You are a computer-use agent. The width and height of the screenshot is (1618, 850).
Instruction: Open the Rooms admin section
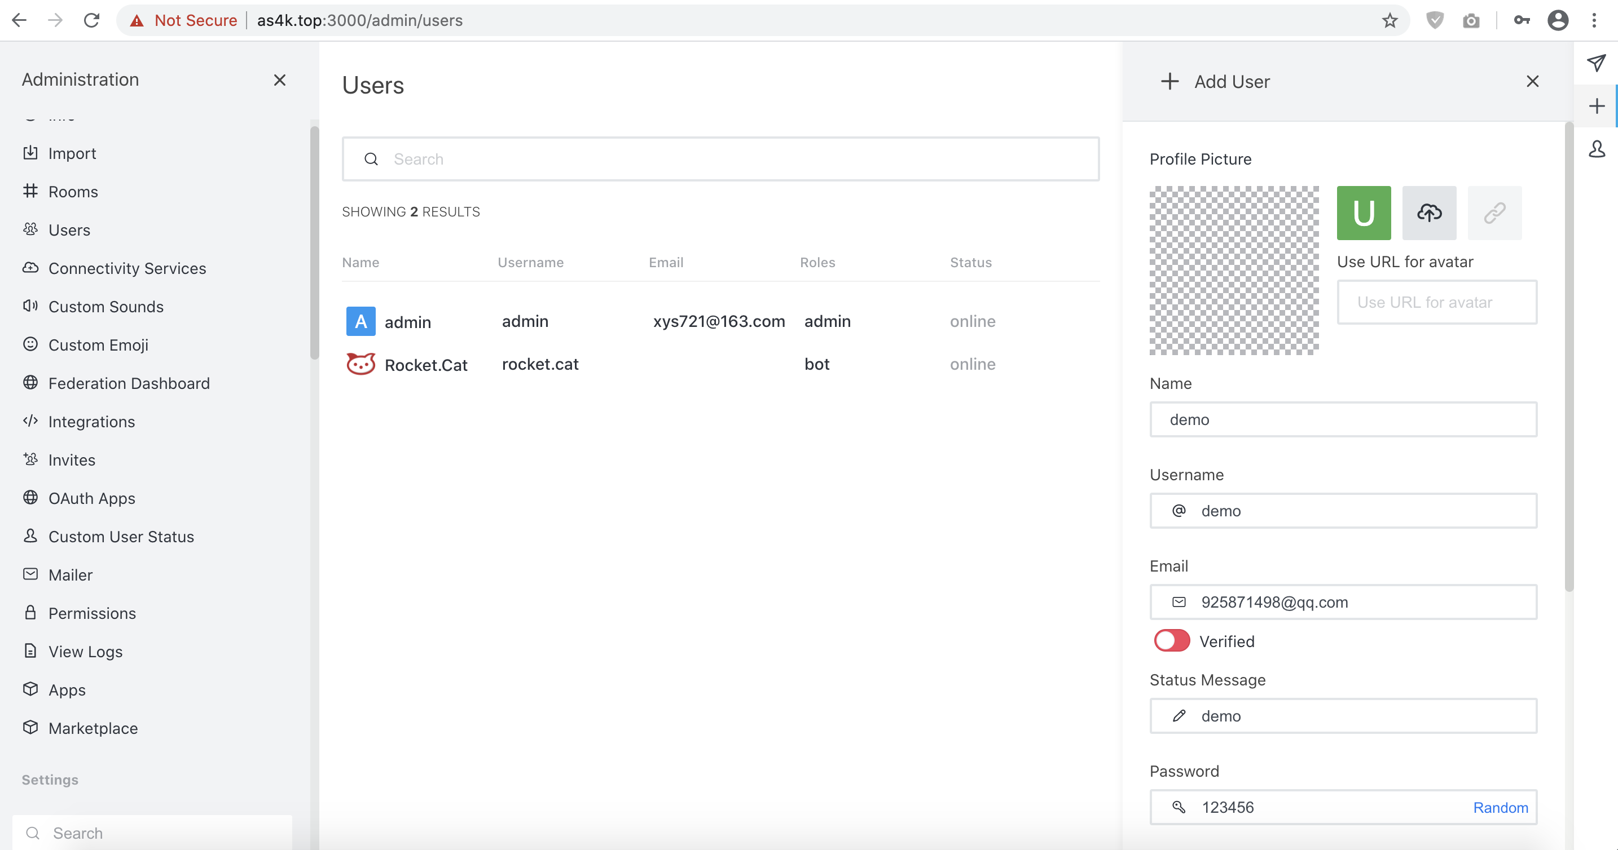[61, 192]
